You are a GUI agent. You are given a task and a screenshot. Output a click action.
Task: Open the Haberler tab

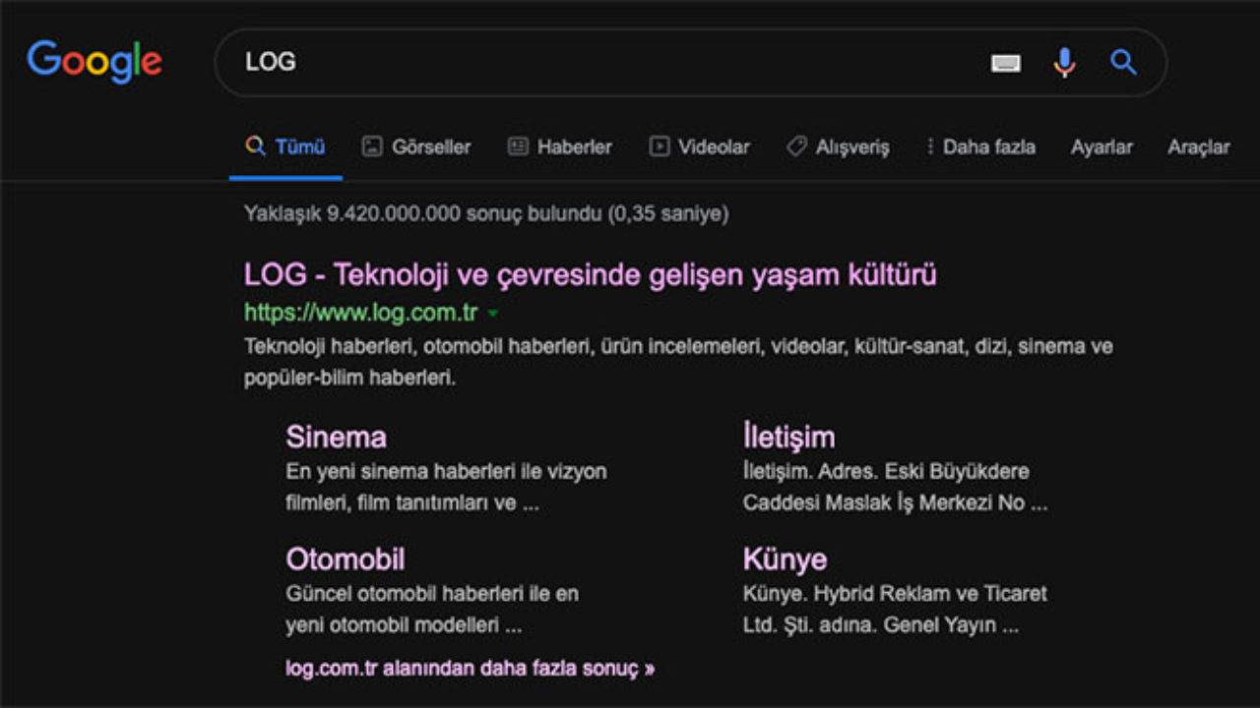(559, 147)
